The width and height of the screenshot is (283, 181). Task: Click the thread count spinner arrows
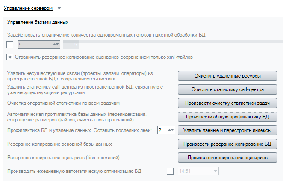pos(55,44)
